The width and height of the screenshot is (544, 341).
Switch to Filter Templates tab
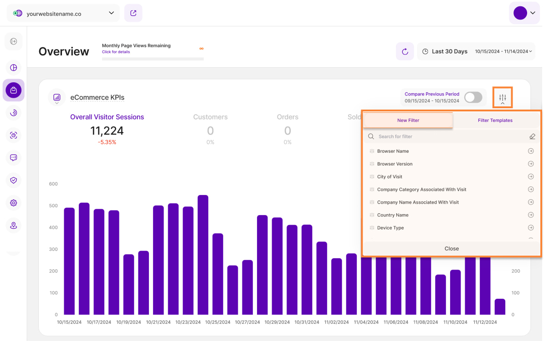coord(495,120)
